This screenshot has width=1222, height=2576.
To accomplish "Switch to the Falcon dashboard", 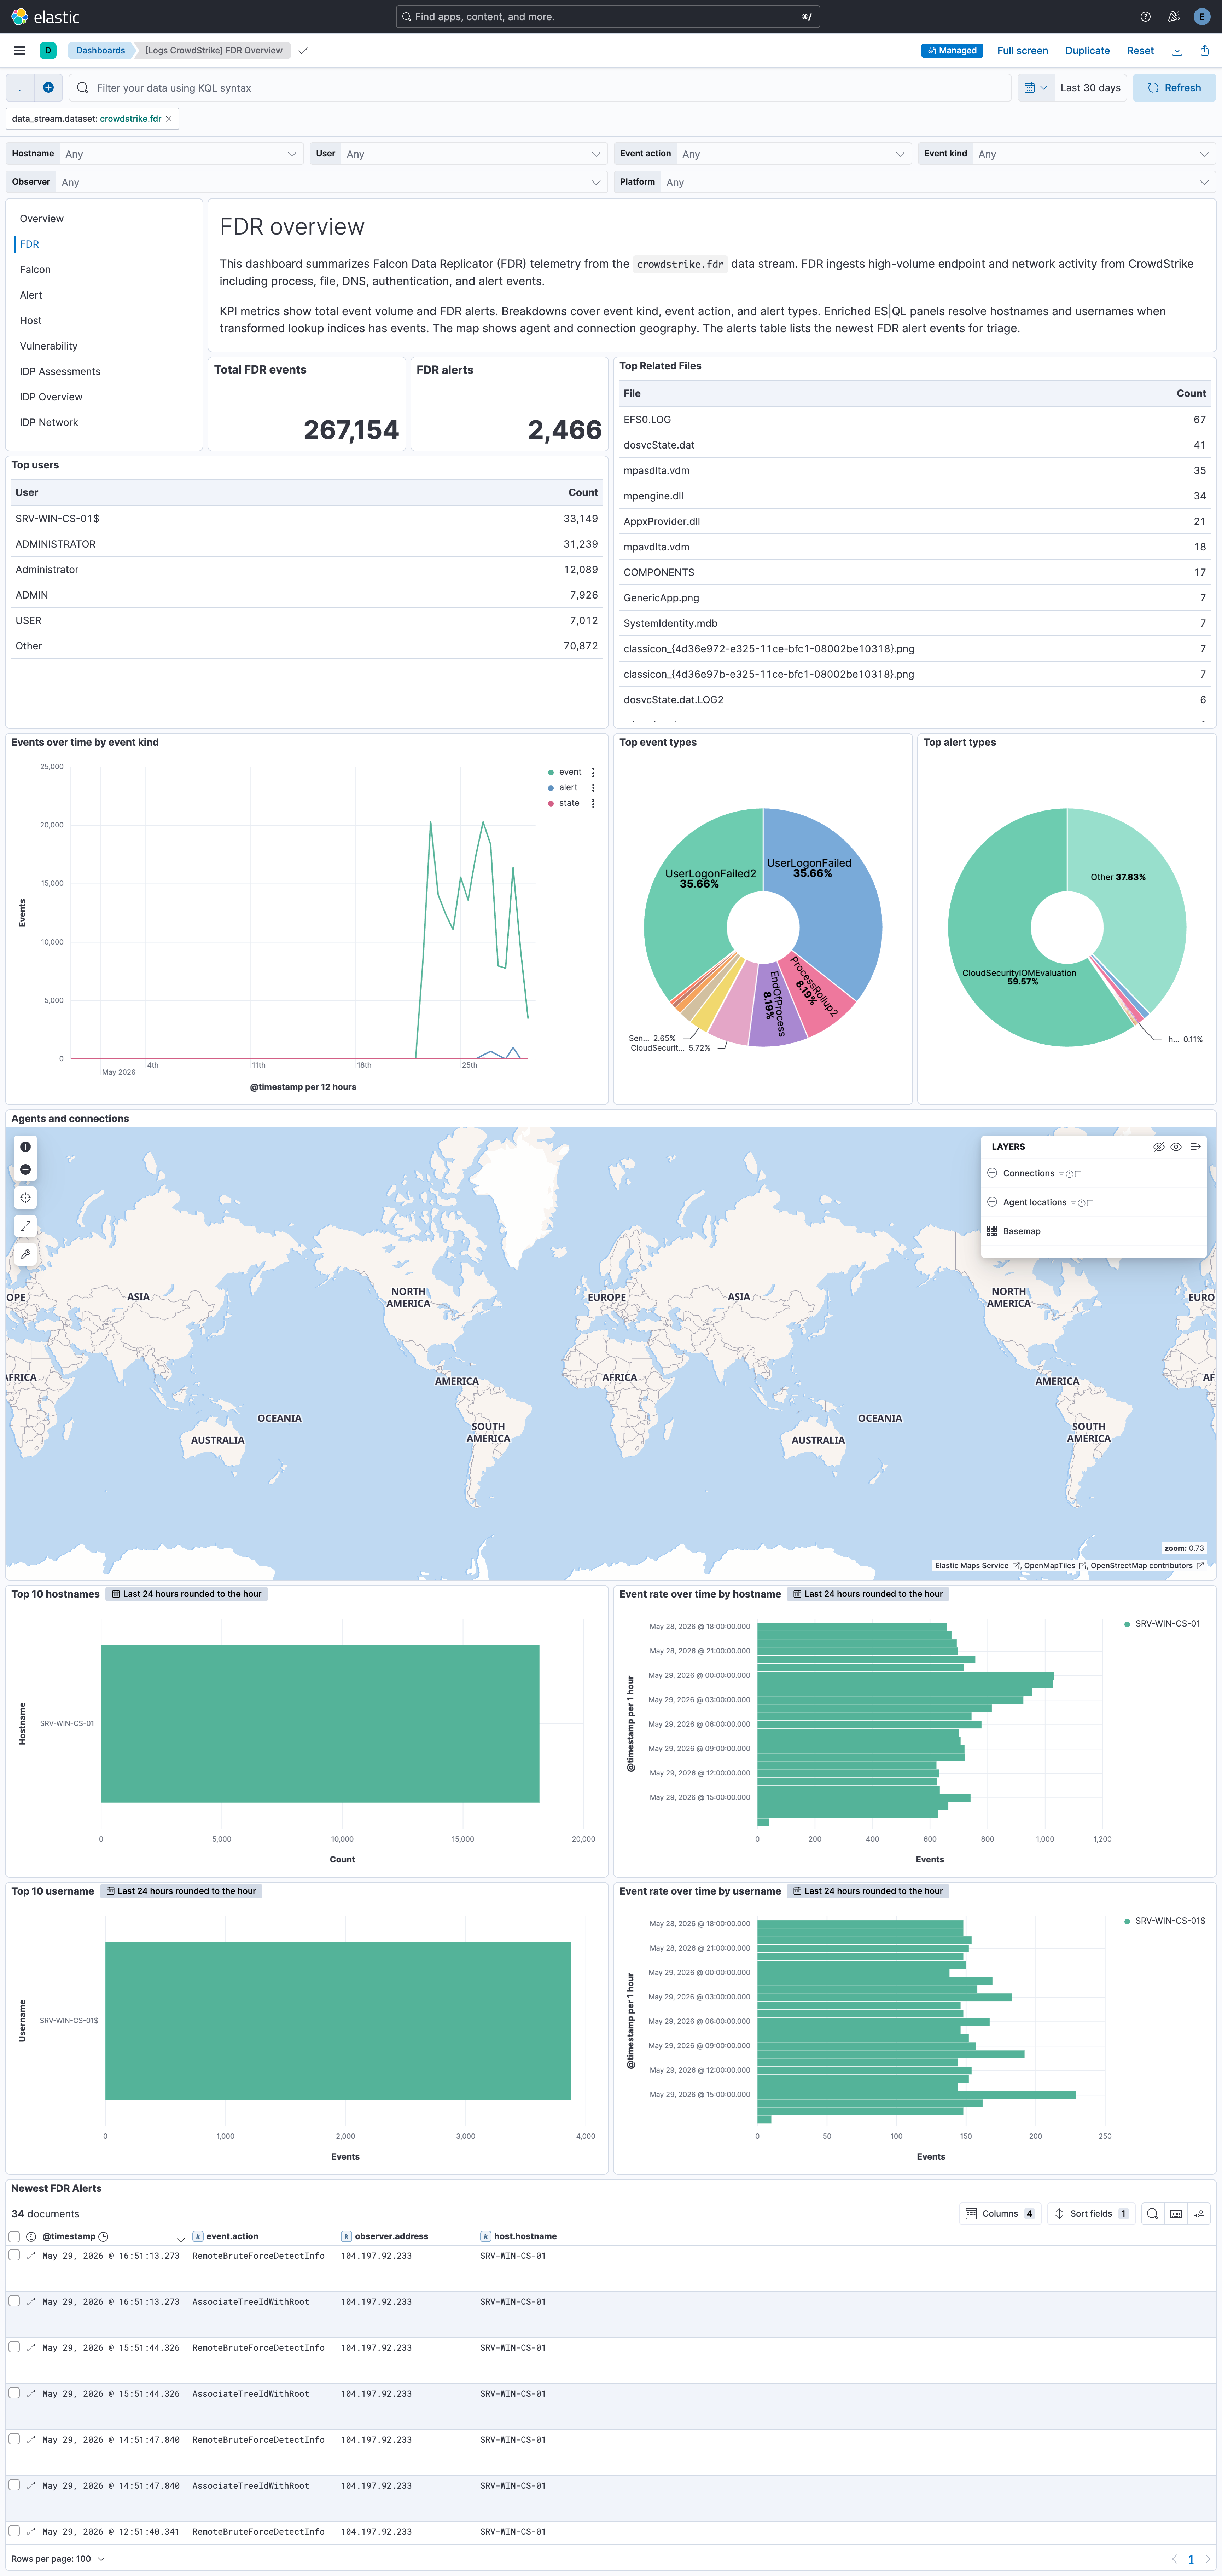I will tap(35, 270).
